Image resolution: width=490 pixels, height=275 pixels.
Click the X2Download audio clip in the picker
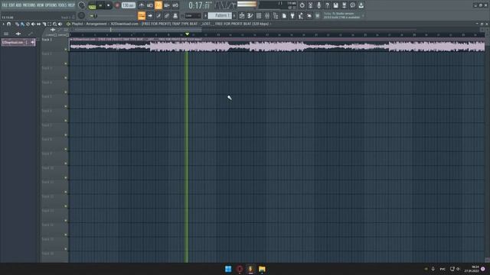click(18, 42)
